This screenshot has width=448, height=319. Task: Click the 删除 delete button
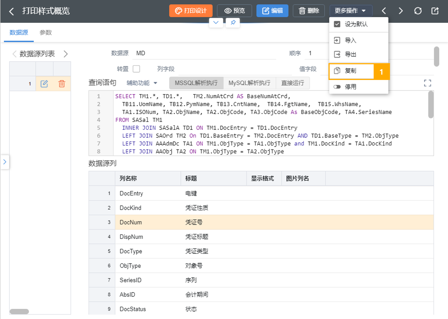[x=309, y=11]
